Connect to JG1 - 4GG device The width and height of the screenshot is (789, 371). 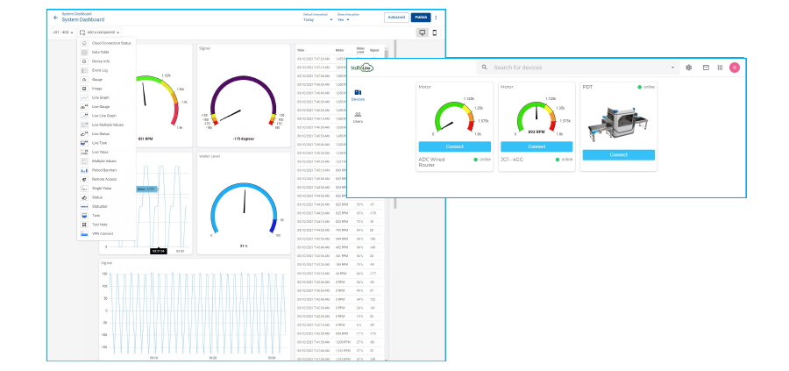point(537,146)
